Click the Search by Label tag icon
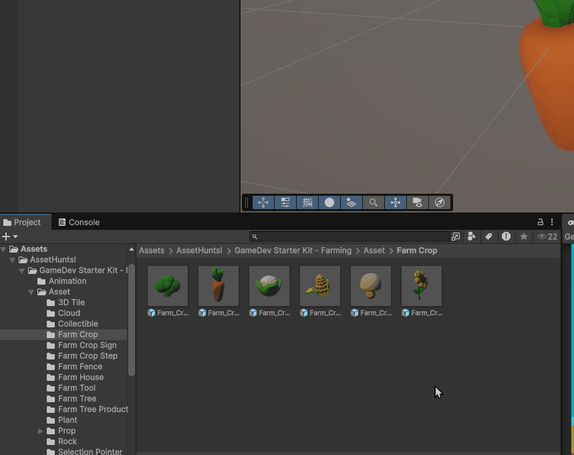Image resolution: width=574 pixels, height=455 pixels. point(489,237)
